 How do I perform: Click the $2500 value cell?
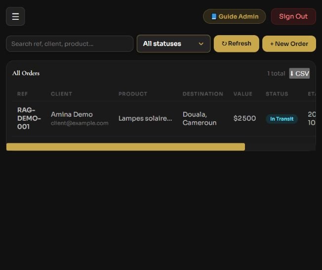[244, 119]
